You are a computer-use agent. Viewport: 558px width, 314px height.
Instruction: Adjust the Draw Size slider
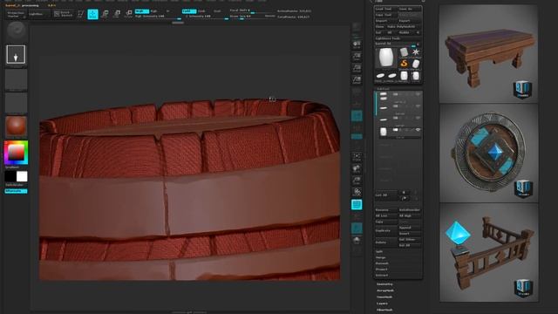click(246, 17)
